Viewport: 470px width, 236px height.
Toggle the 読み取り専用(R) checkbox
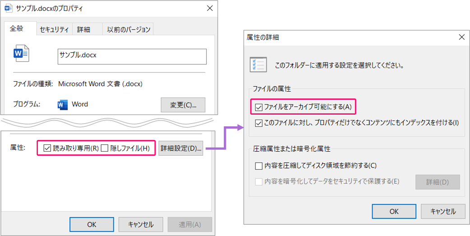47,148
